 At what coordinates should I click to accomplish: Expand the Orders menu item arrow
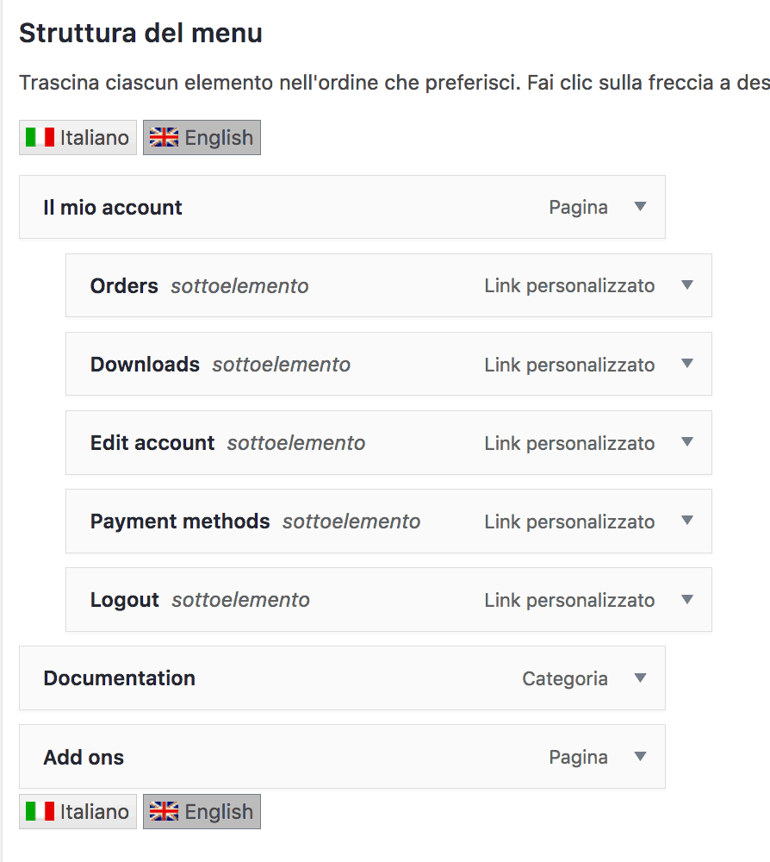coord(687,284)
